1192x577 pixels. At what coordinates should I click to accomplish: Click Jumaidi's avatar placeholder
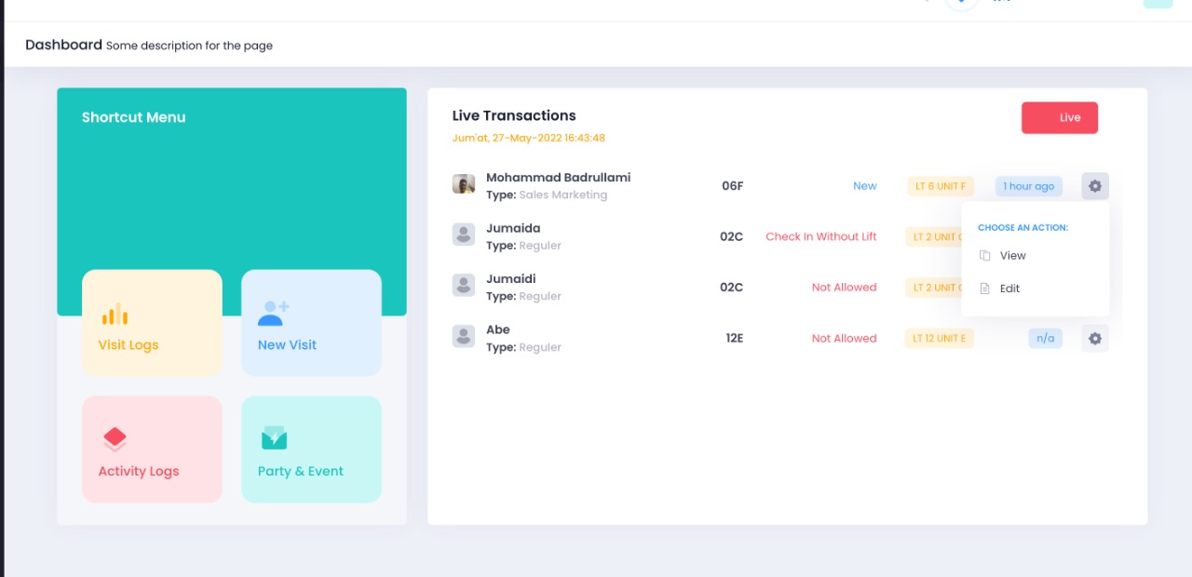[464, 285]
